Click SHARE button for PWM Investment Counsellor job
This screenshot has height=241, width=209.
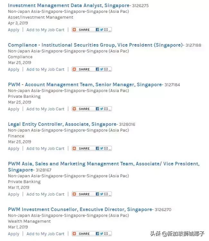[84, 234]
